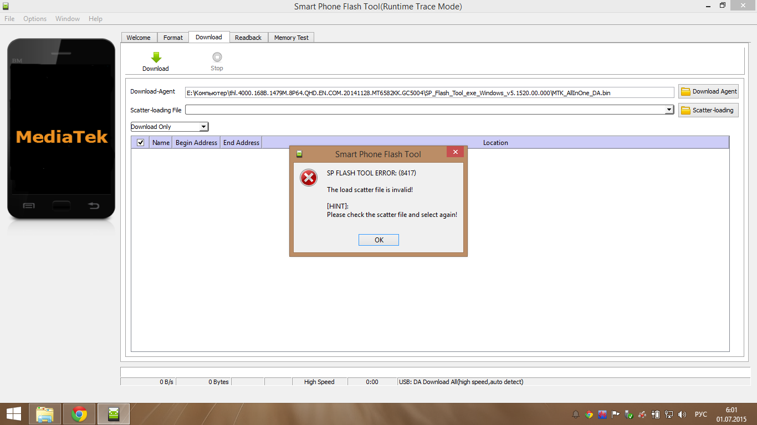Open the notification bell in system tray

[x=576, y=414]
